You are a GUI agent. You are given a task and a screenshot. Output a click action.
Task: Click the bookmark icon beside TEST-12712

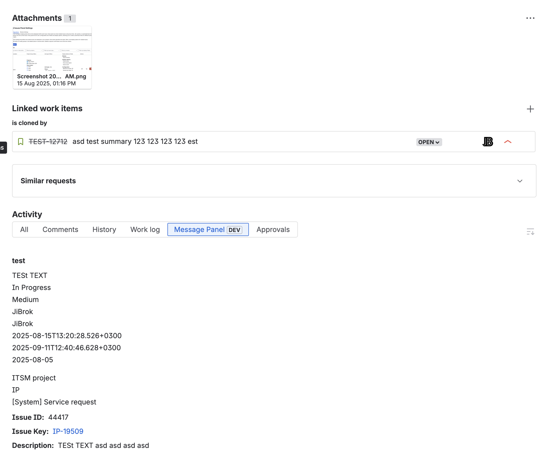pyautogui.click(x=21, y=142)
